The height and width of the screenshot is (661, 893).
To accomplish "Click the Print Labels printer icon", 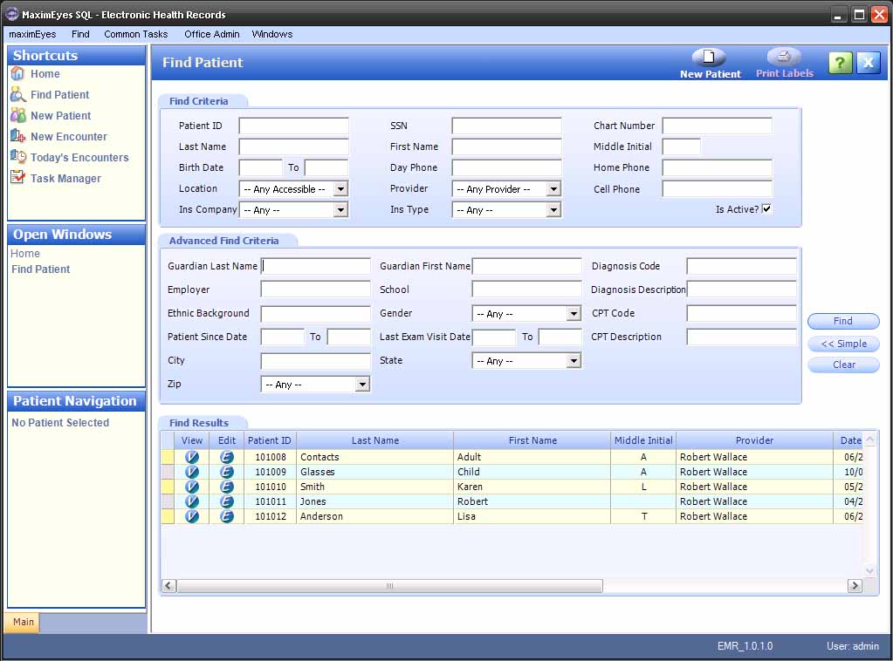I will [784, 57].
